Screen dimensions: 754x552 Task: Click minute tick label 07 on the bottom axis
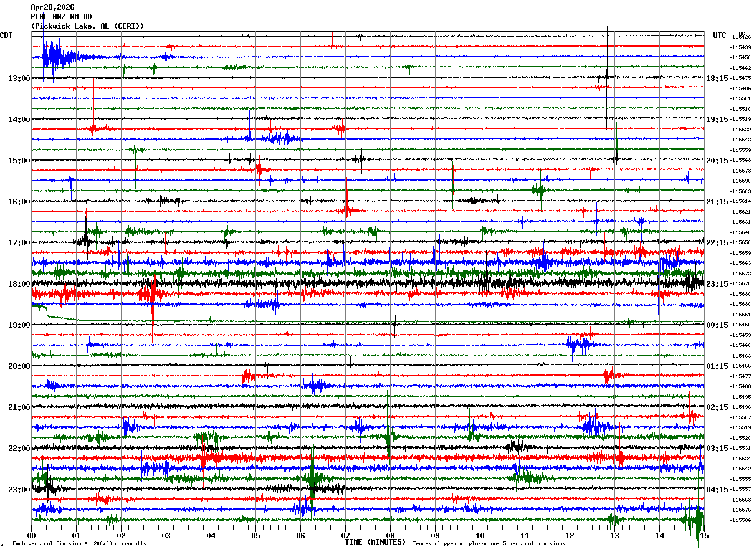(345, 536)
